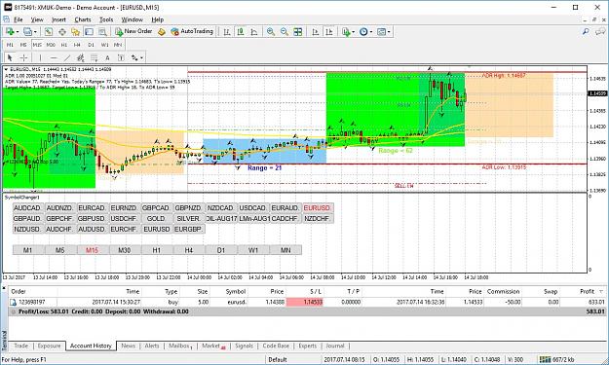Toggle D1 in the timeframe toolbar
609x365 pixels.
coord(91,45)
